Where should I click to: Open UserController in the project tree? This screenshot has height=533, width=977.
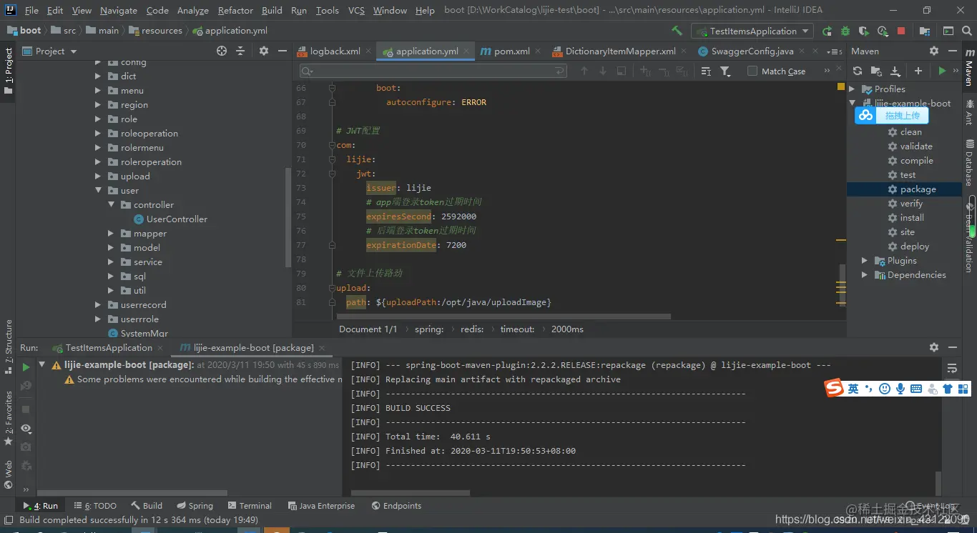coord(177,219)
